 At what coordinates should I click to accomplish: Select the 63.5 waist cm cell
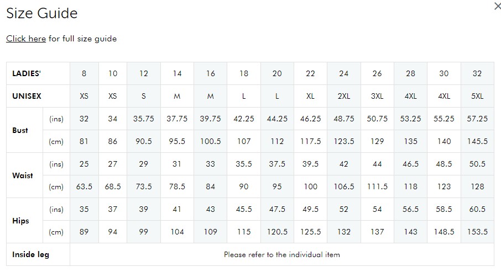(x=84, y=186)
